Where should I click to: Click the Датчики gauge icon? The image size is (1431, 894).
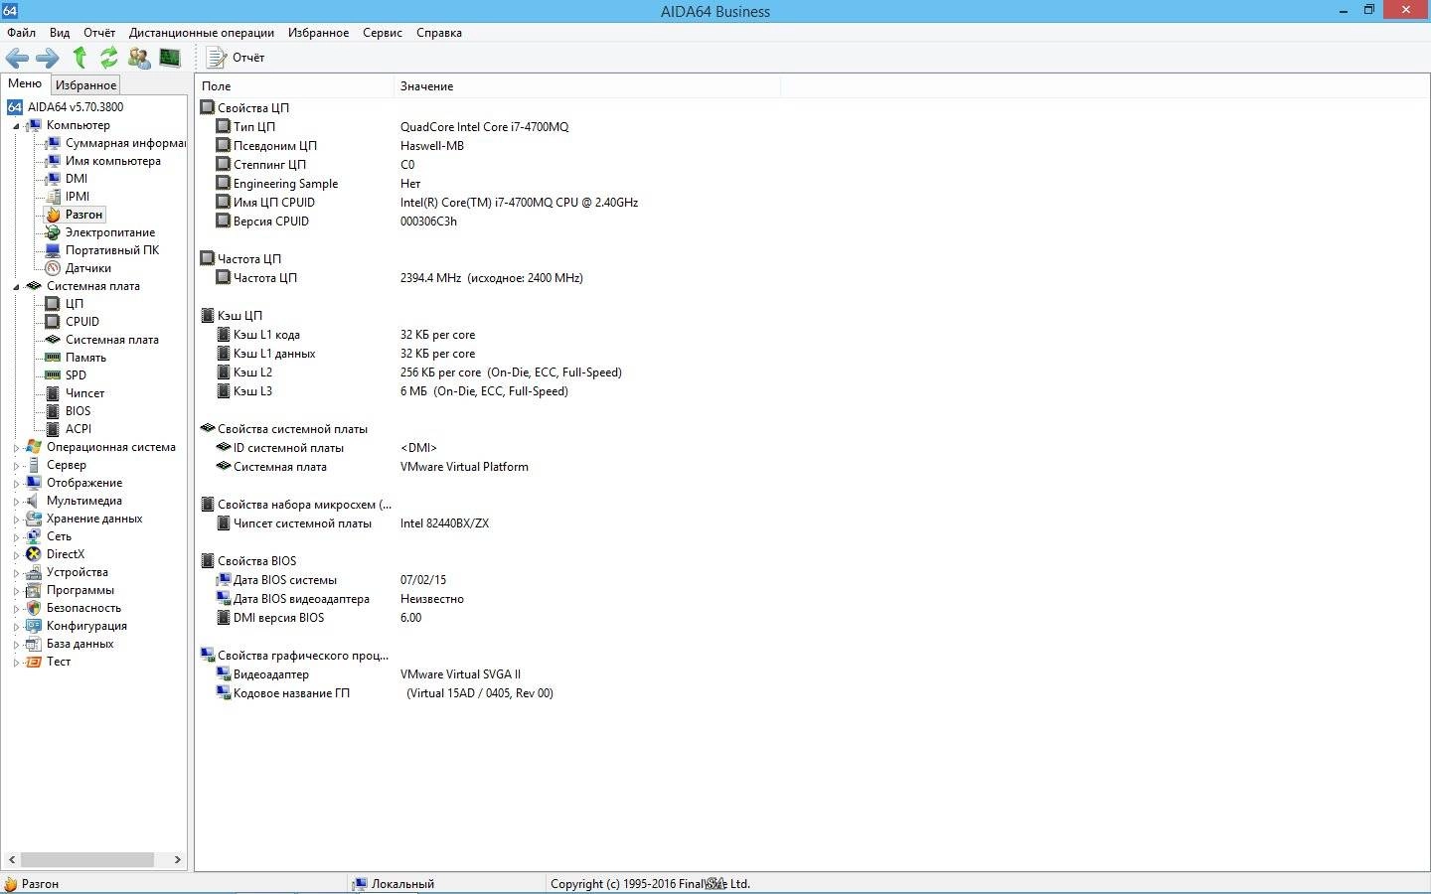click(53, 268)
